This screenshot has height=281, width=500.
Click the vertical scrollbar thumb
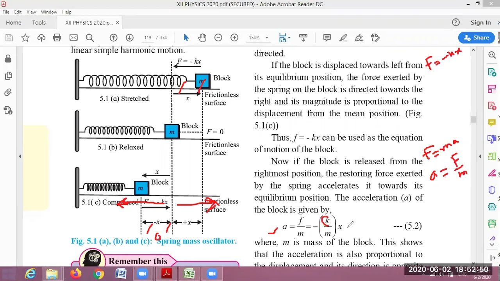[473, 119]
